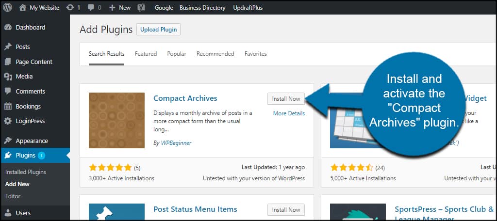Switch to the Favorites tab

(255, 54)
